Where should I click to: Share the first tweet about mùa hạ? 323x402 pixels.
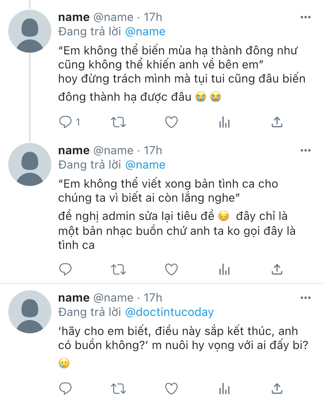[x=277, y=122]
